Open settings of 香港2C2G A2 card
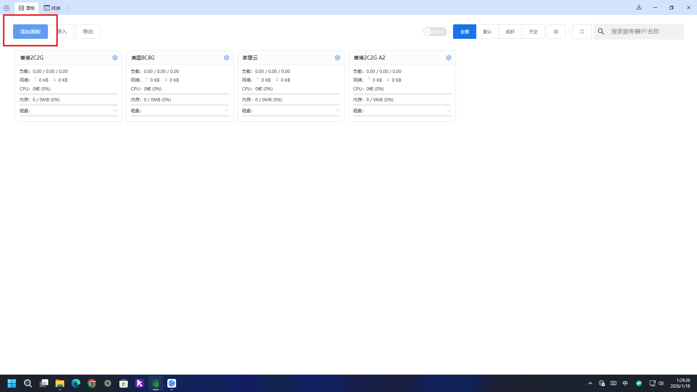The width and height of the screenshot is (697, 392). point(449,58)
